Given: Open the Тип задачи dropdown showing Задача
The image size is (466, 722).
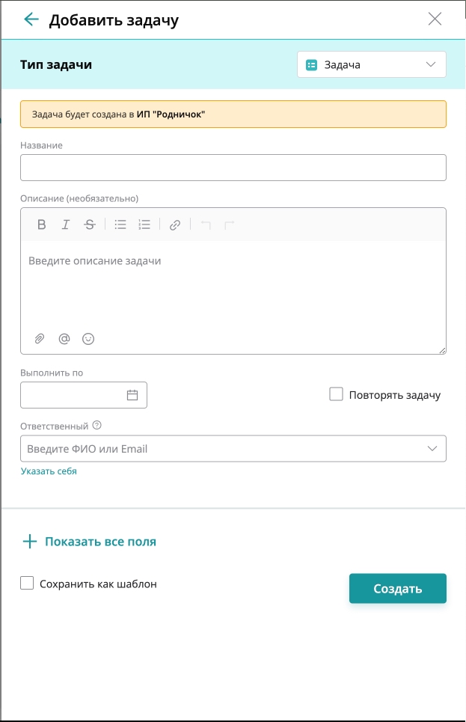Looking at the screenshot, I should pos(372,64).
